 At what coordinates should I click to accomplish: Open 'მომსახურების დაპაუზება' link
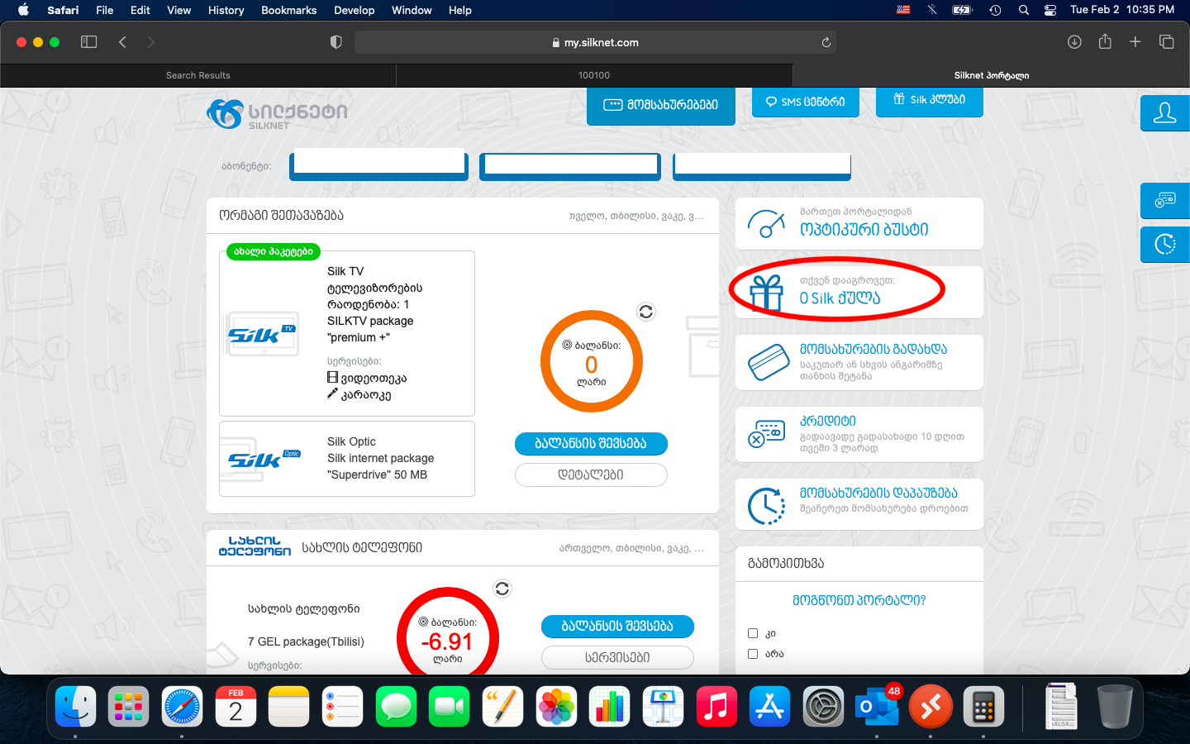click(878, 493)
